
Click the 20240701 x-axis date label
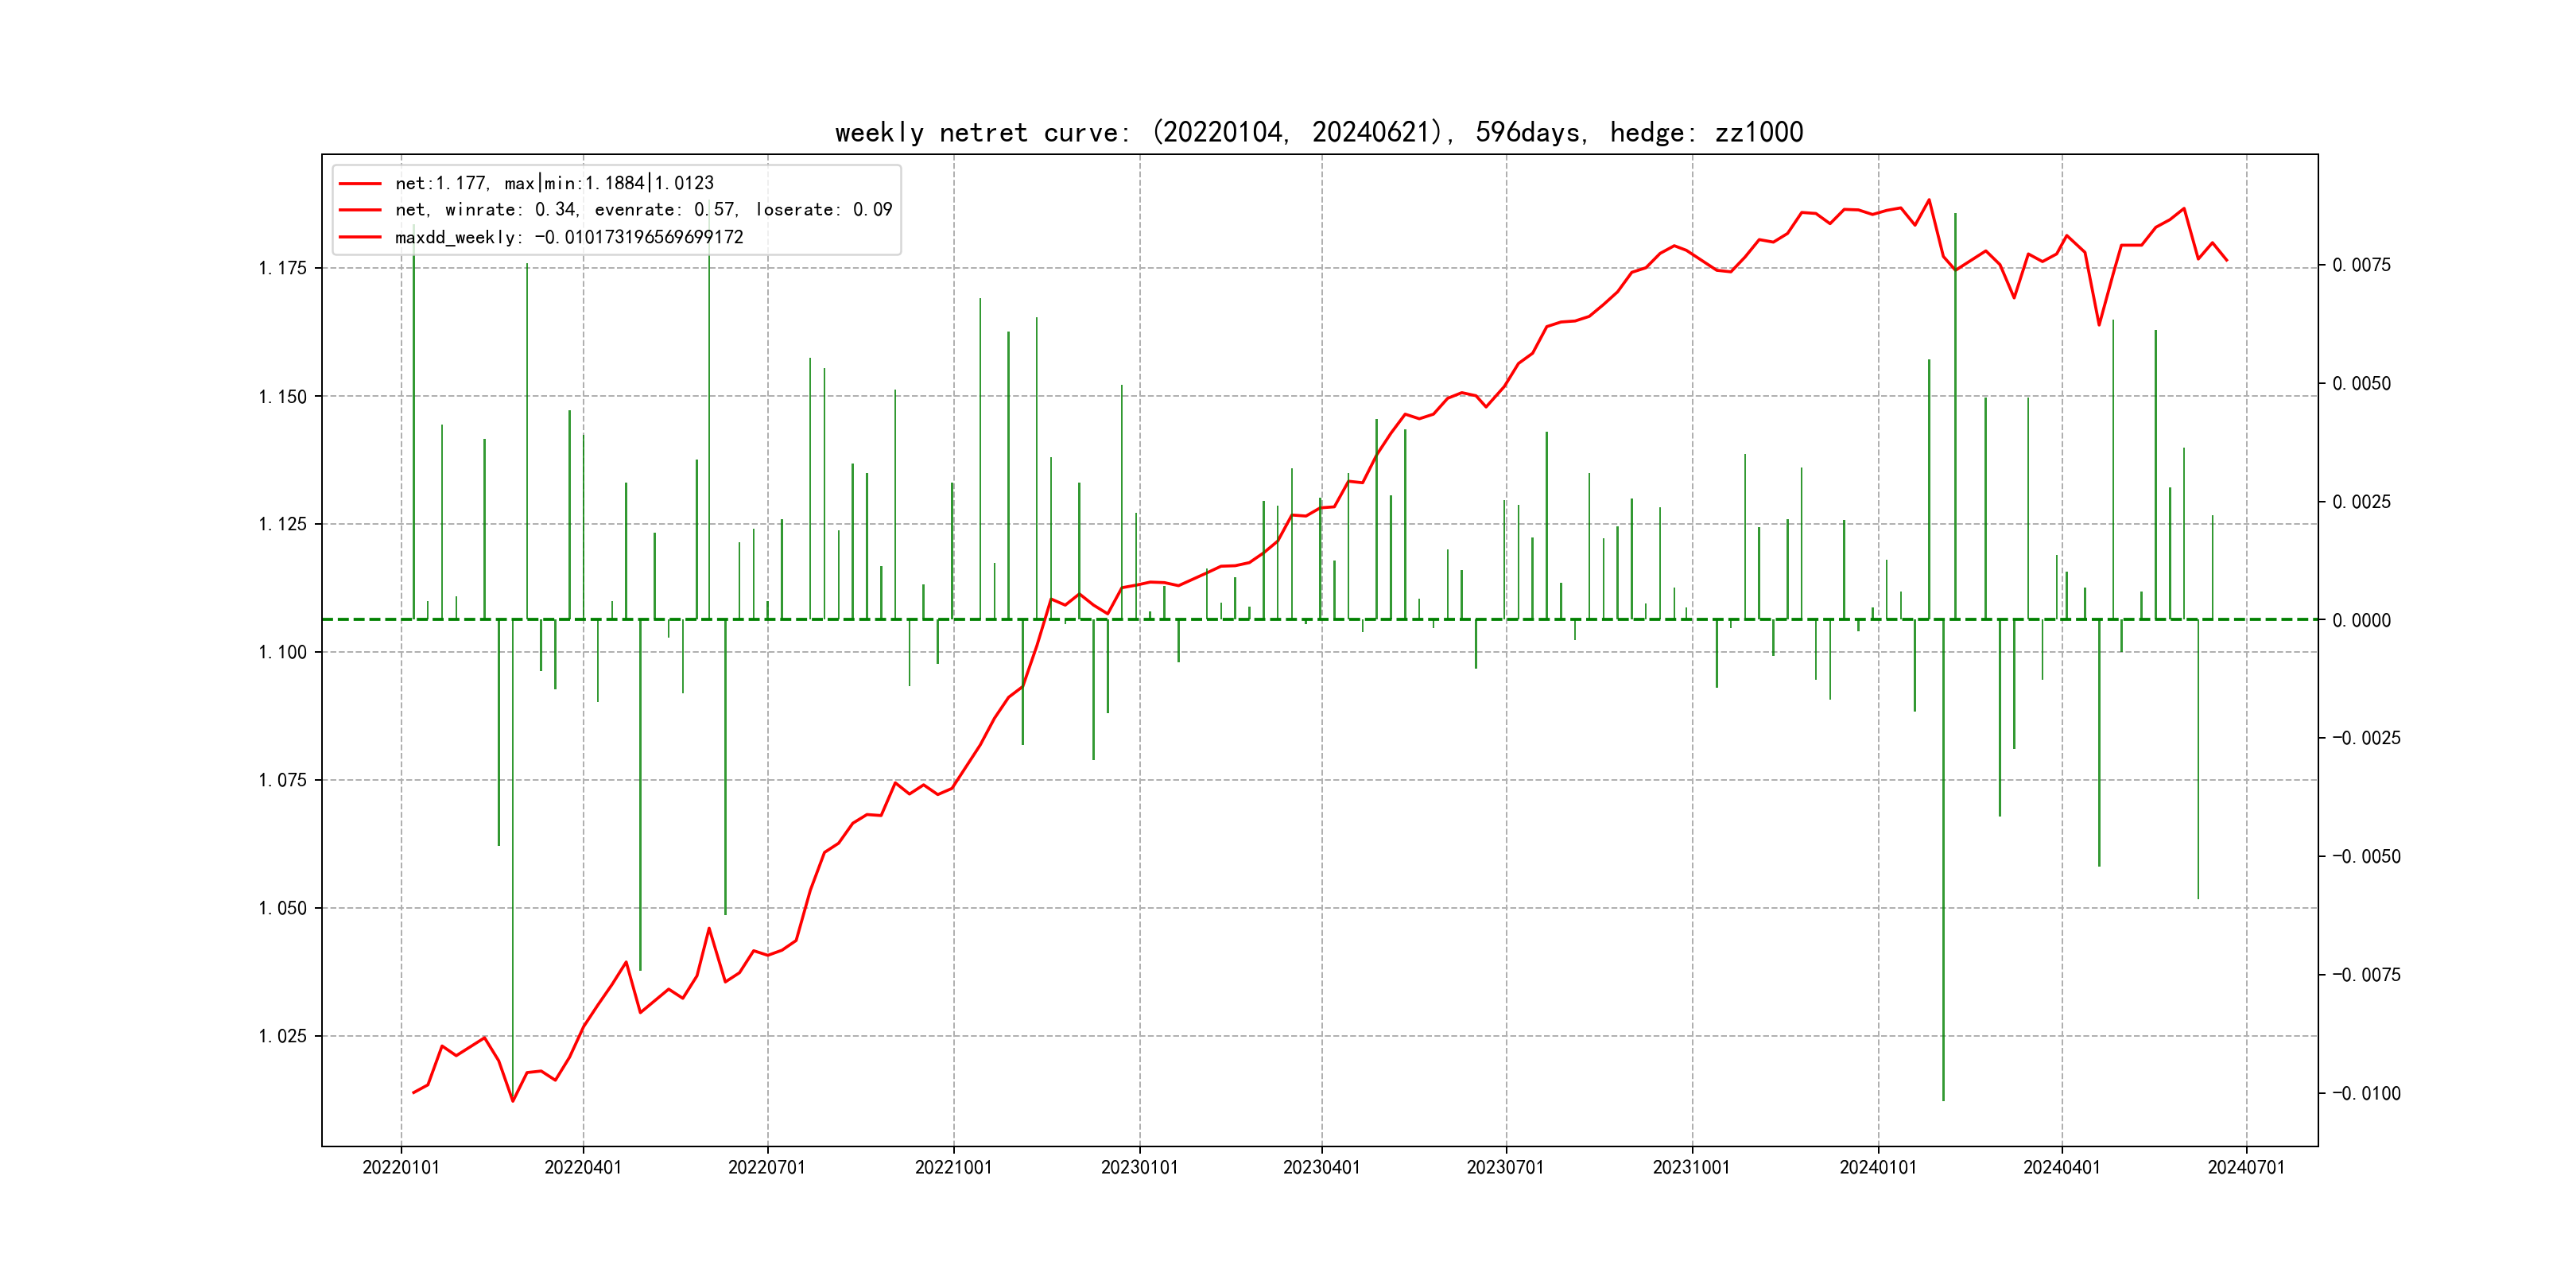click(x=2246, y=1168)
